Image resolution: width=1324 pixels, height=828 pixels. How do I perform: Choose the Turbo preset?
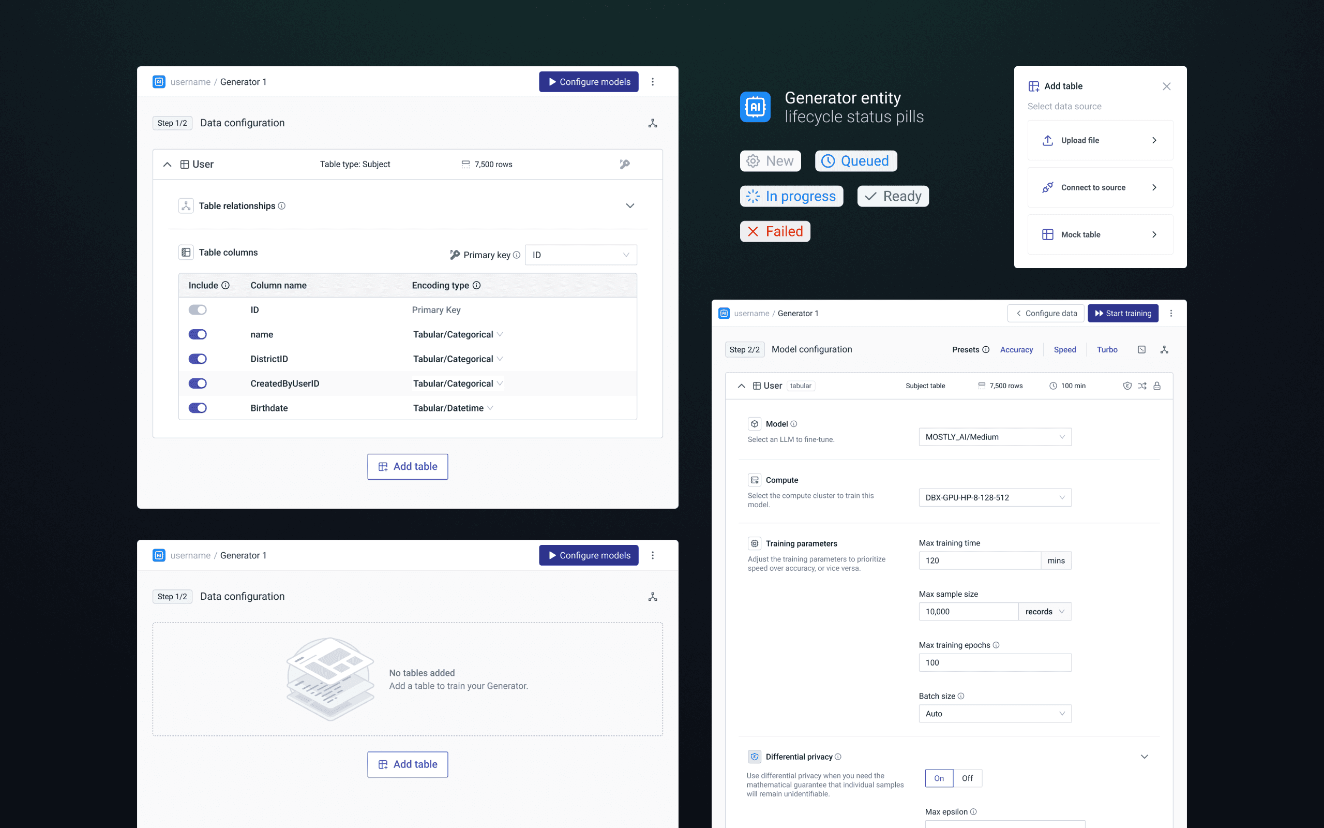[x=1107, y=349]
